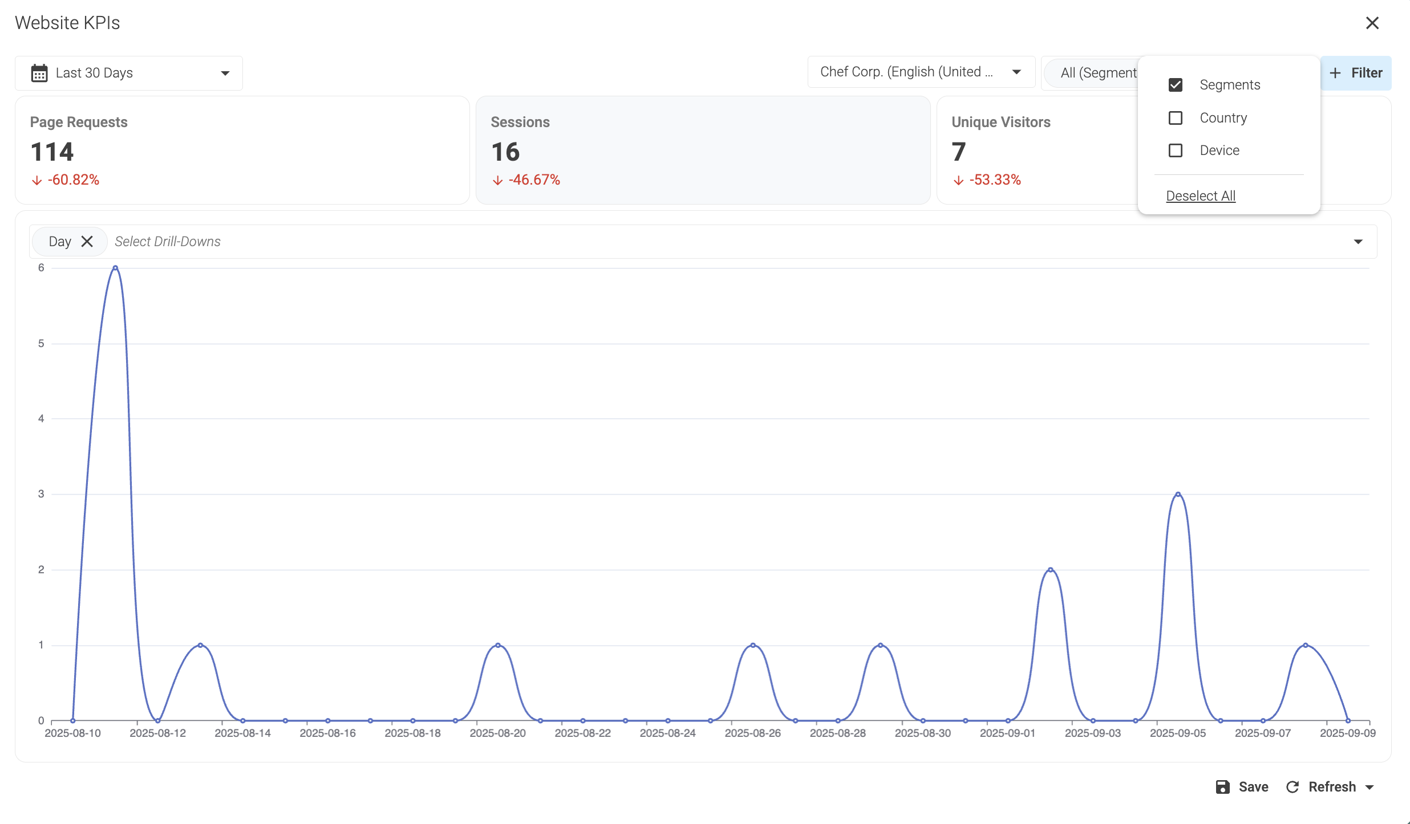Click red down arrow under Sessions

pyautogui.click(x=498, y=181)
